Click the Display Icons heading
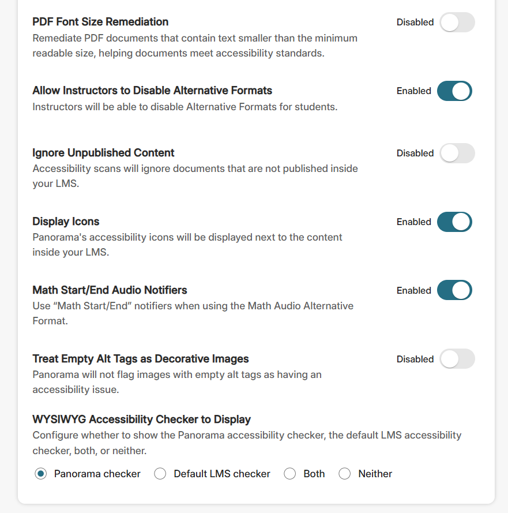 point(66,221)
